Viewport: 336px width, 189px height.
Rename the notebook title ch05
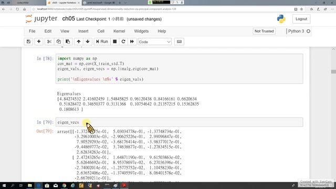[68, 19]
